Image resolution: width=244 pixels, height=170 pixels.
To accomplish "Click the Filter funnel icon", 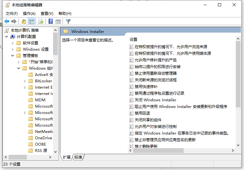I will (68, 22).
